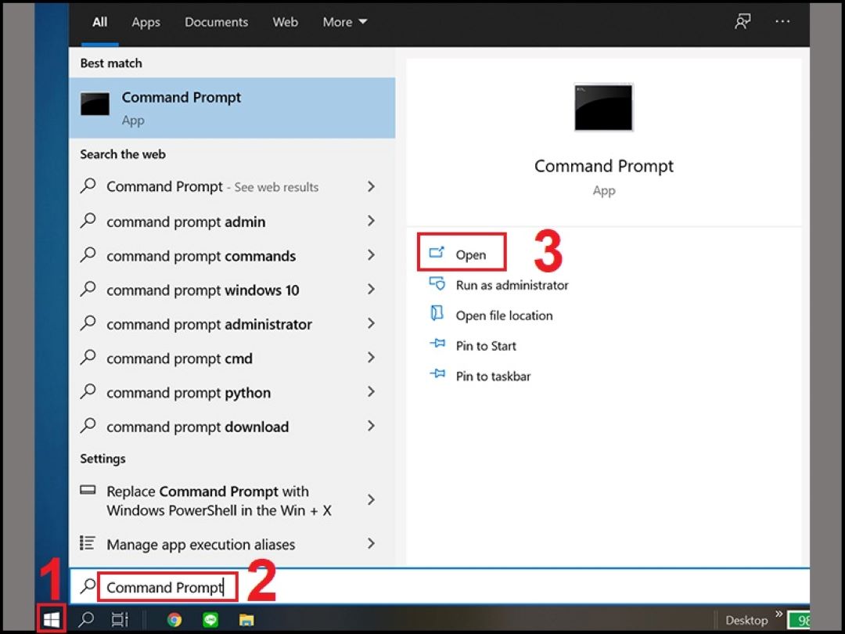Expand the More dropdown
This screenshot has height=634, width=845.
(345, 22)
